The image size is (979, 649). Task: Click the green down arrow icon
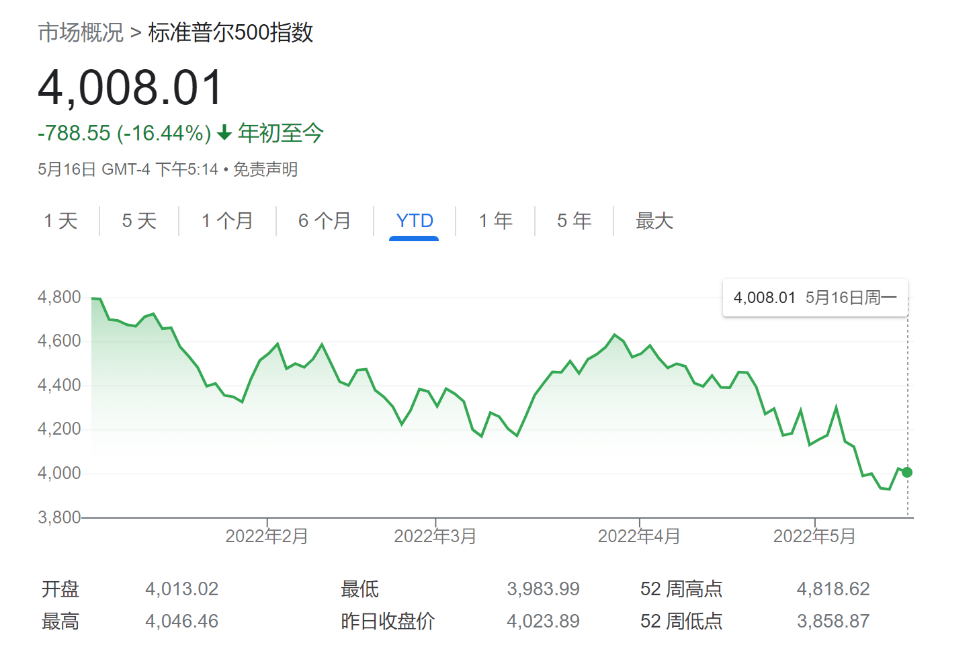point(224,133)
